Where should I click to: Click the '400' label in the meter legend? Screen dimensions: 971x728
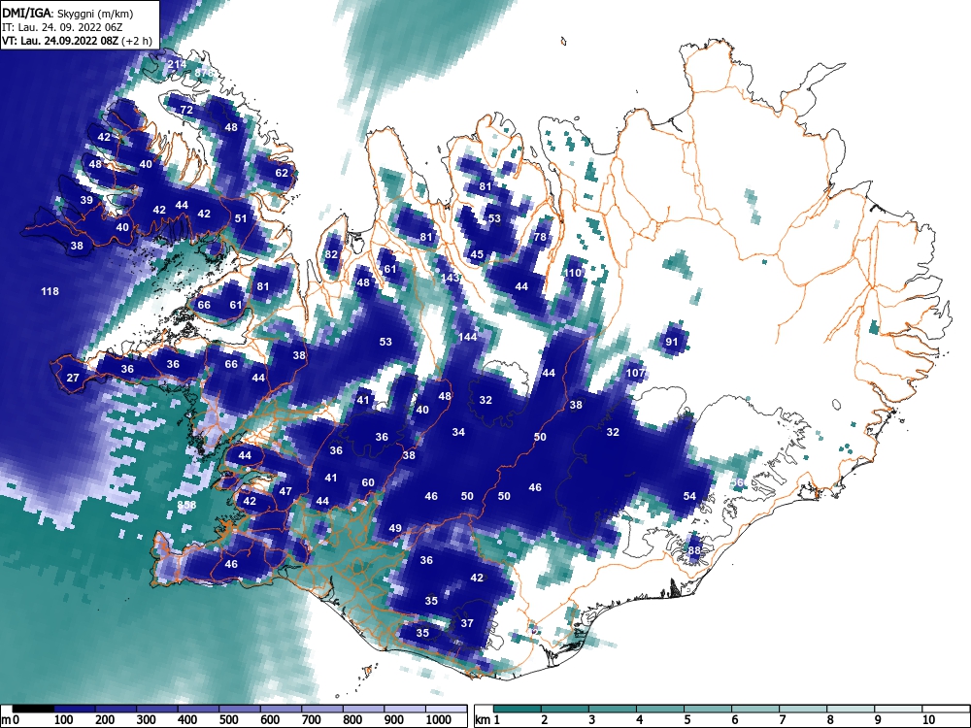coord(187,720)
